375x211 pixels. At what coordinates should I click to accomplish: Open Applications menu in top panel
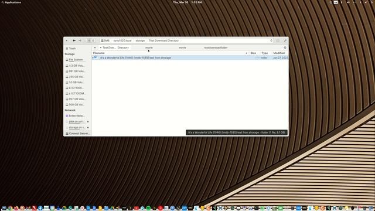pyautogui.click(x=11, y=2)
